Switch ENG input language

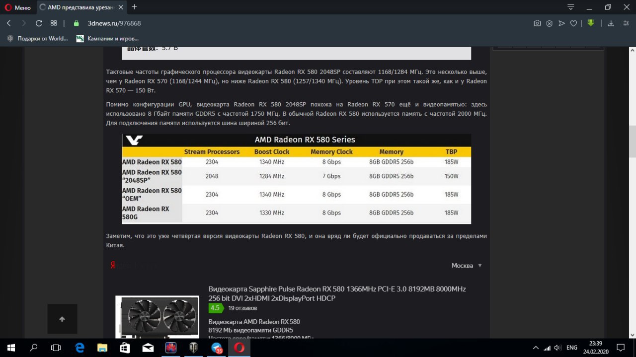click(572, 348)
